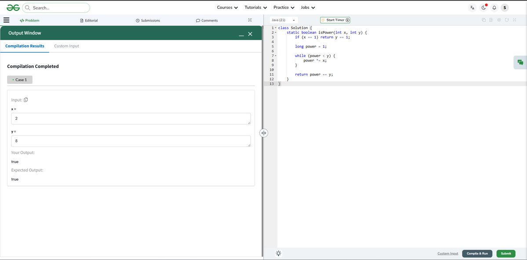Viewport: 527px width, 260px height.
Task: Click 'class Solution {' in the editor
Action: (x=295, y=28)
